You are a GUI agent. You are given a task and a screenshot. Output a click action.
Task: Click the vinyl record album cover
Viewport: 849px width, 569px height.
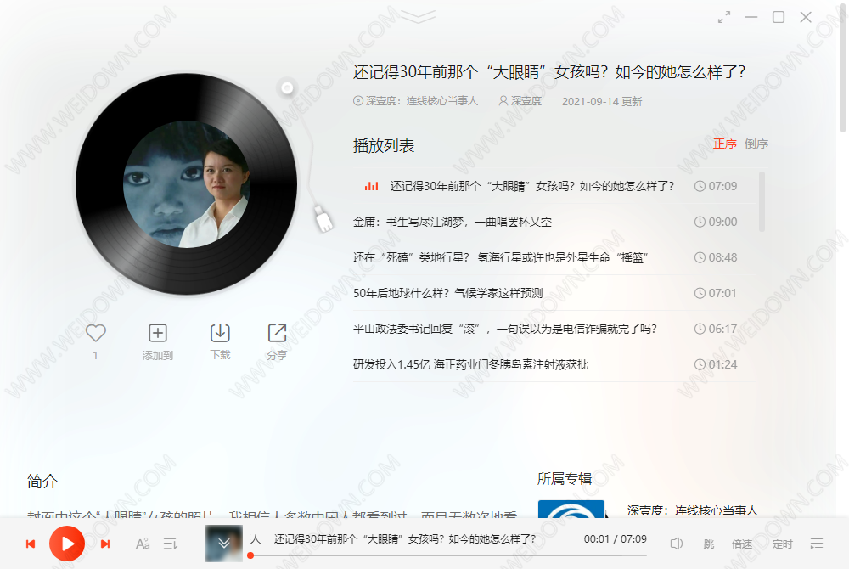tap(186, 184)
